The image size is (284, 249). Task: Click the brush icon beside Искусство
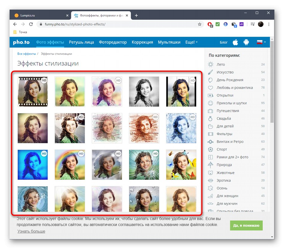pyautogui.click(x=210, y=72)
